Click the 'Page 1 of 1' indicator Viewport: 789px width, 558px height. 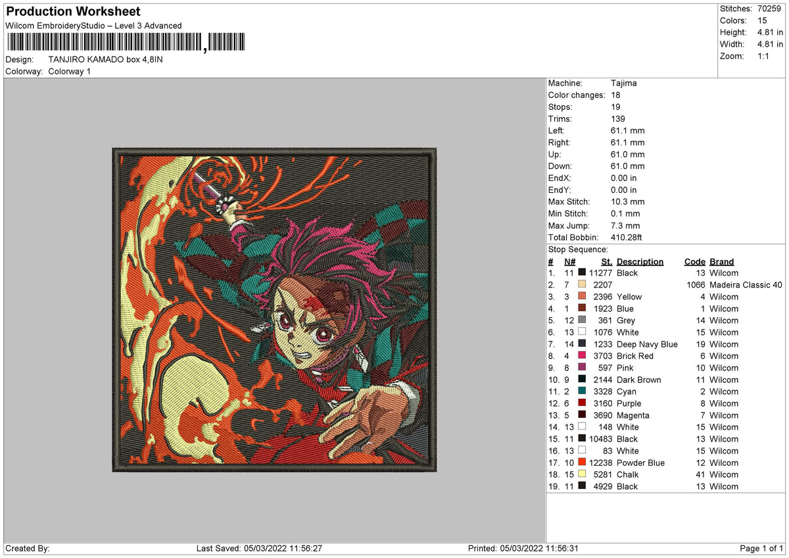click(761, 548)
